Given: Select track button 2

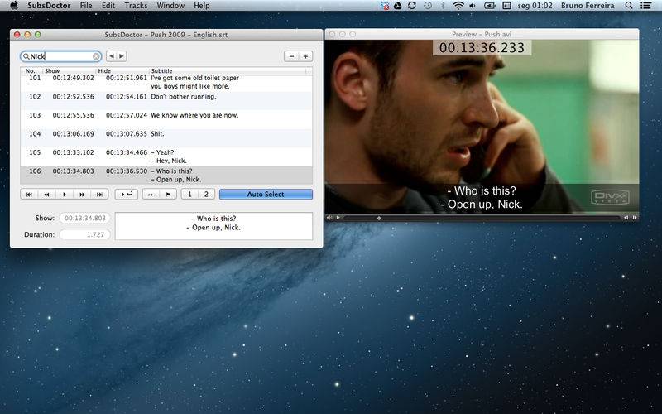Looking at the screenshot, I should 206,195.
